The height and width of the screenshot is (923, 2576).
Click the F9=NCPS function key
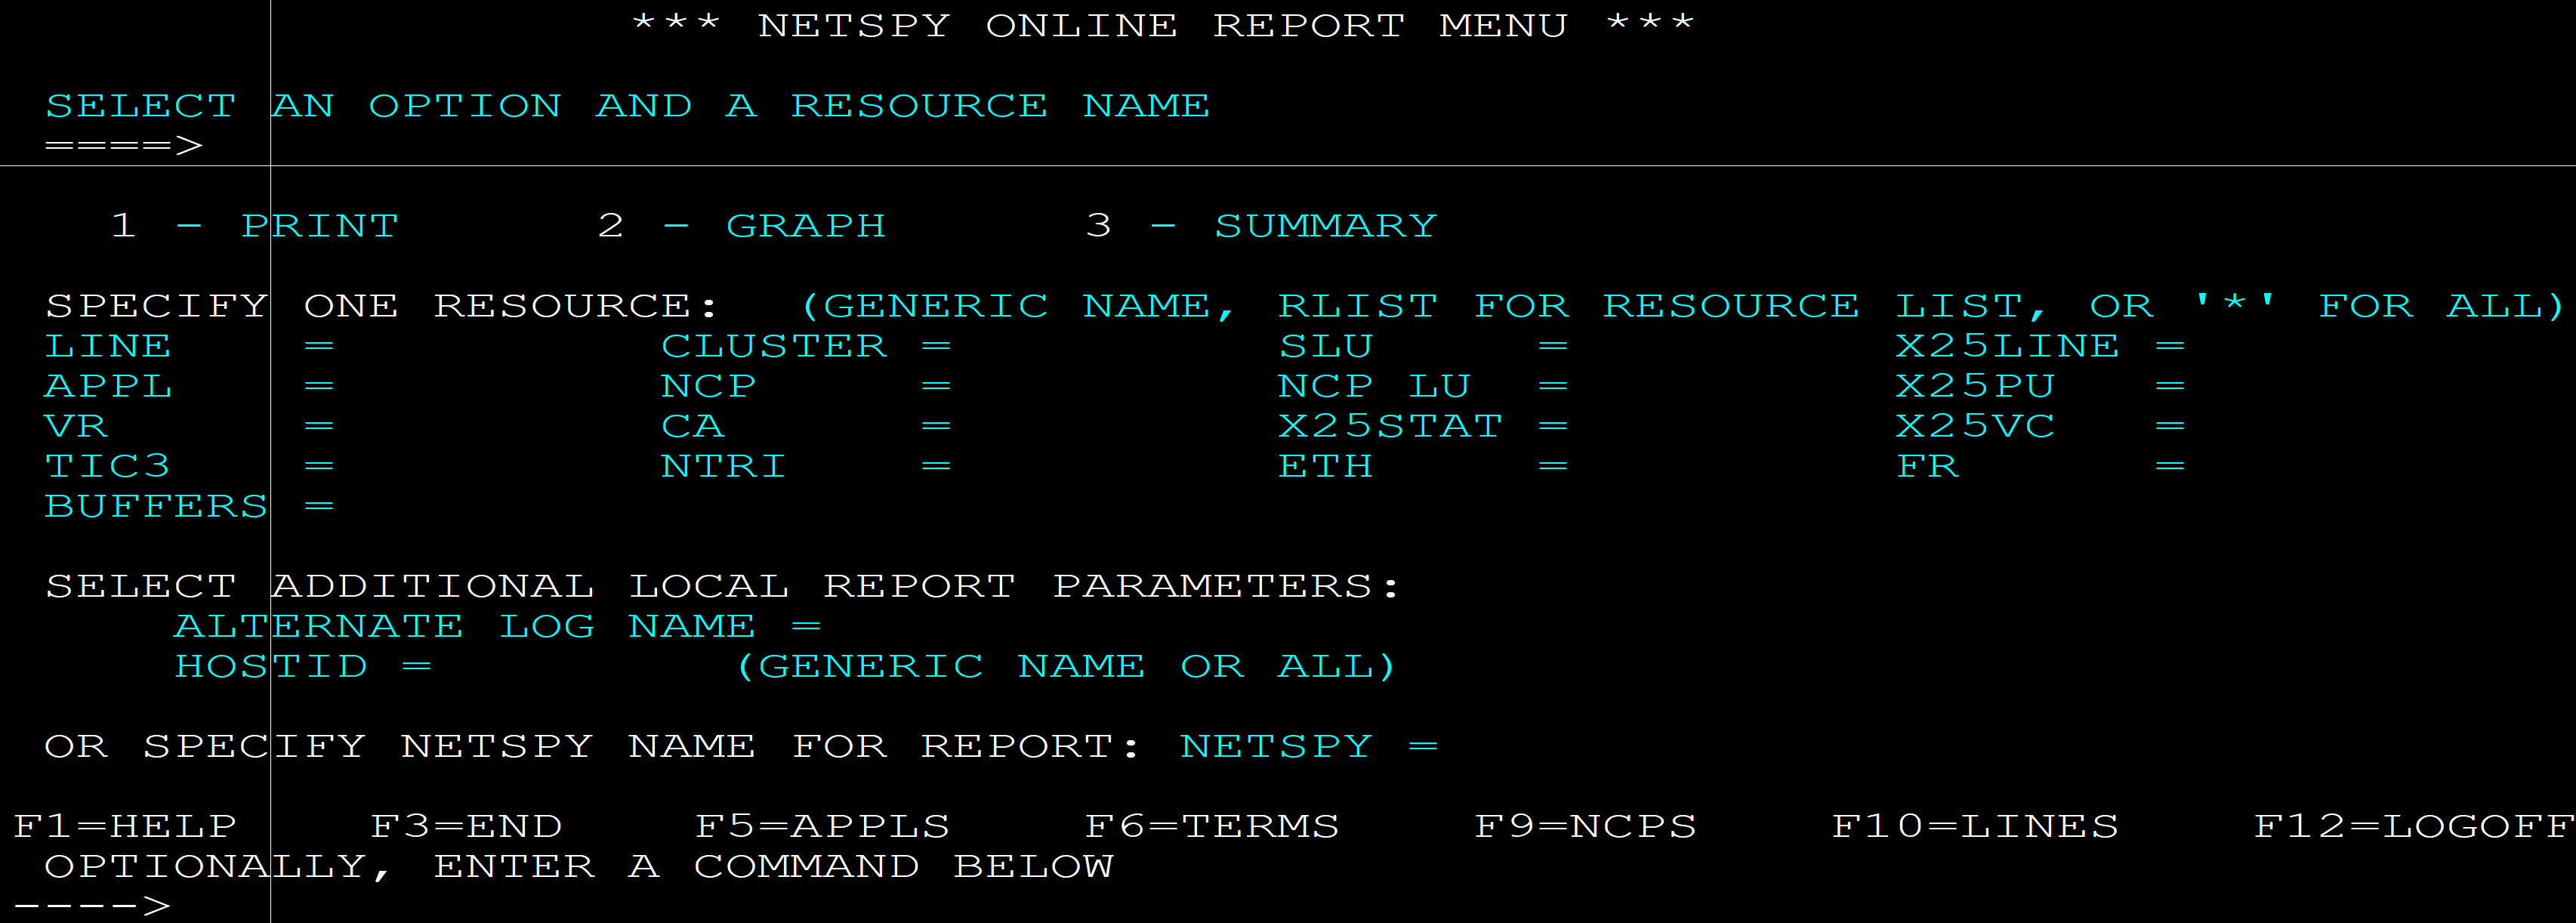pyautogui.click(x=1585, y=826)
